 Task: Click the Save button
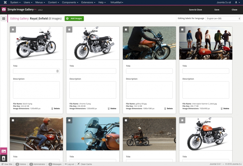tap(217, 10)
